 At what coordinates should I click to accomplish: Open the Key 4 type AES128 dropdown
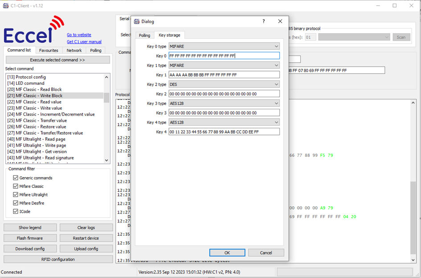tap(224, 122)
